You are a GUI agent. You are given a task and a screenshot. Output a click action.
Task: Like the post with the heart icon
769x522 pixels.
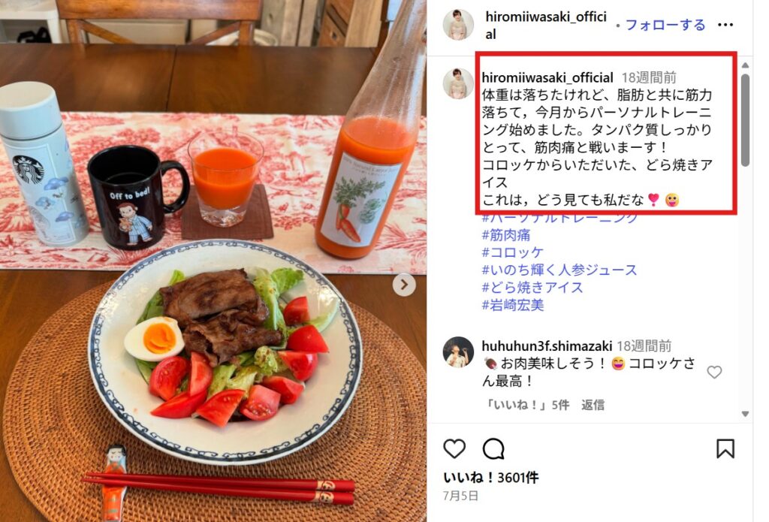[454, 448]
